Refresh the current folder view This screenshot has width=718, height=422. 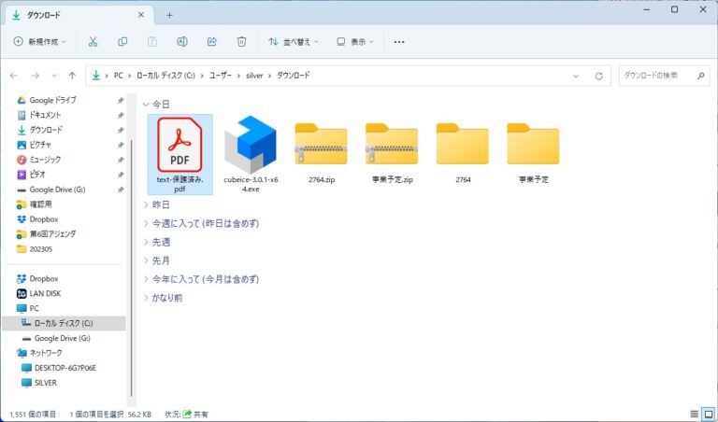tap(599, 75)
